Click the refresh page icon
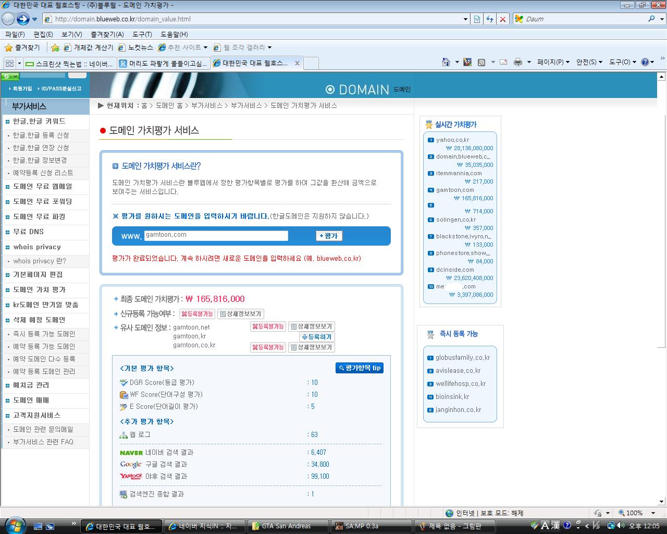The height and width of the screenshot is (534, 667). [490, 19]
